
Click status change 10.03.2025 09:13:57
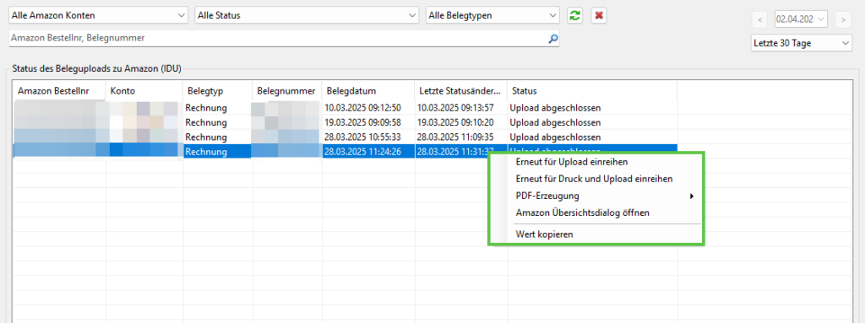pos(455,107)
